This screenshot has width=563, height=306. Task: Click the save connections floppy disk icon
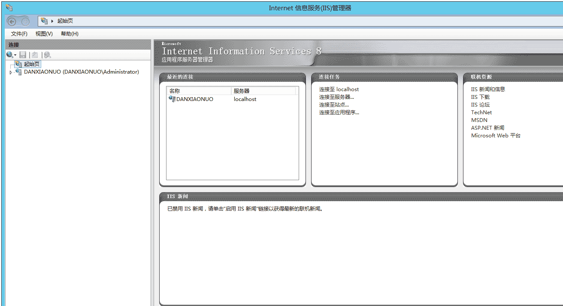(23, 55)
